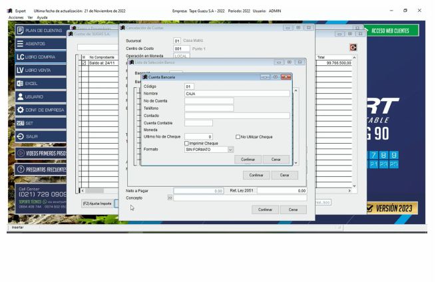Open Libro Compra module
Viewport: 436px width, 282px height.
[x=40, y=57]
